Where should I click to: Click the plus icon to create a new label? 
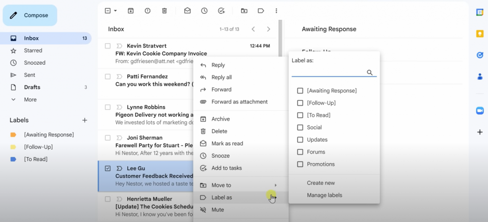[x=85, y=120]
